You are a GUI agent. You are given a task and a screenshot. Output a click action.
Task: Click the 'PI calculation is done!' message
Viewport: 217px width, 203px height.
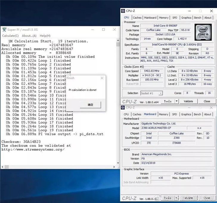[83, 90]
